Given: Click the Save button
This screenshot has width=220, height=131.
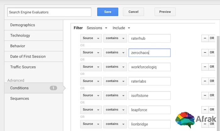Looking at the screenshot, I should point(107,12).
